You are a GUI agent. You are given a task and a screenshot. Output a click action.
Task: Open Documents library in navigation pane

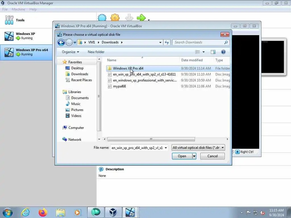click(x=80, y=98)
